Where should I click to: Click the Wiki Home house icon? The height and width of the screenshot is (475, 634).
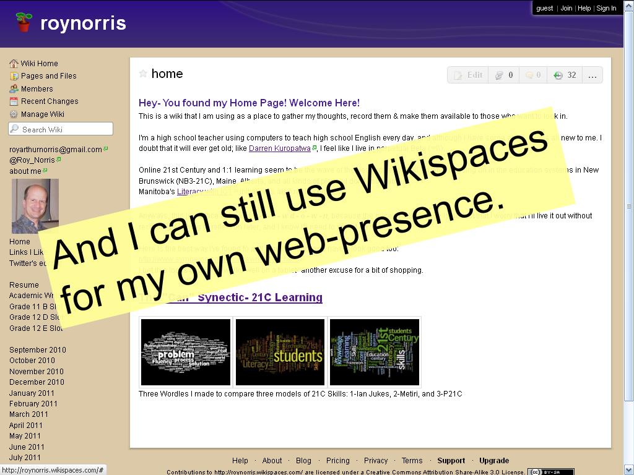pos(14,64)
